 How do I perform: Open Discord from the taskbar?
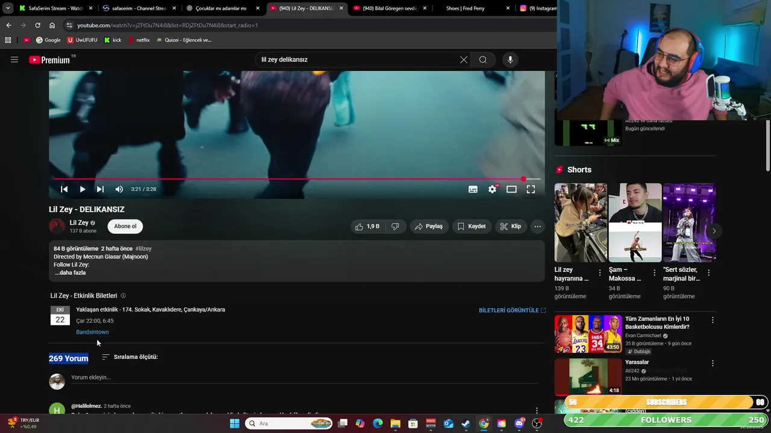click(519, 423)
